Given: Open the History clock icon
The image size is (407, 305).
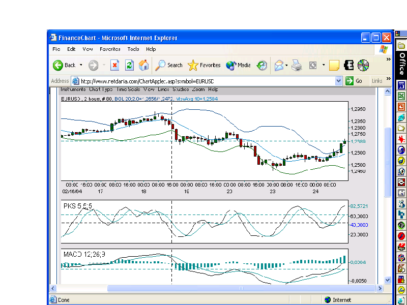Looking at the screenshot, I should click(x=262, y=66).
